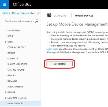The height and width of the screenshot is (107, 108).
Task: Click the dashboard gauge icon
Action: [x=49, y=15]
